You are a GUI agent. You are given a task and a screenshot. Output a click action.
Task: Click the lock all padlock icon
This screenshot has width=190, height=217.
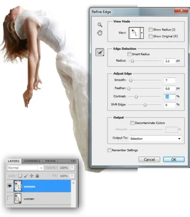pos(37,176)
